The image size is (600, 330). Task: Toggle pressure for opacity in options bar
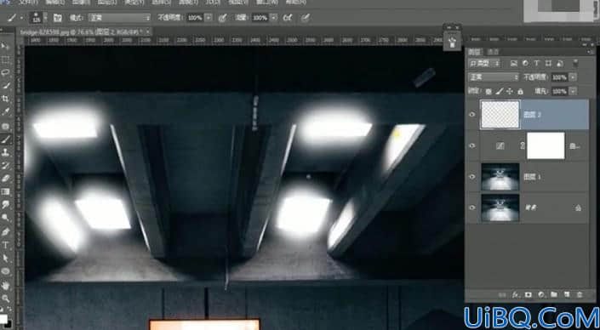pos(222,18)
